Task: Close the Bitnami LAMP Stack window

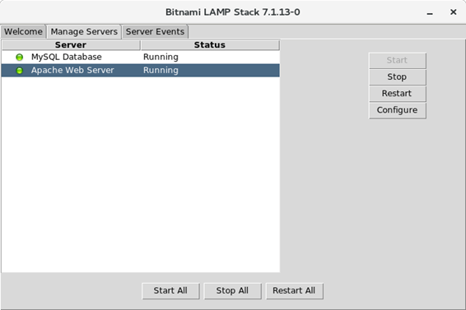Action: [453, 12]
